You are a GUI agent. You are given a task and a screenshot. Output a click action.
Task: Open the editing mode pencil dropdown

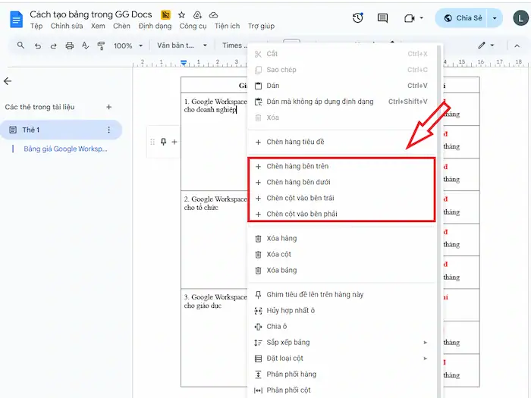pyautogui.click(x=485, y=45)
